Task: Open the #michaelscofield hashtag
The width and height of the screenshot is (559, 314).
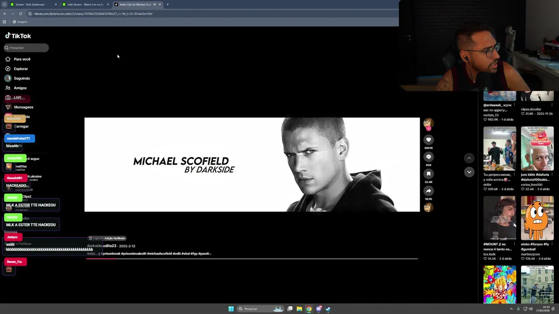Action: (159, 253)
